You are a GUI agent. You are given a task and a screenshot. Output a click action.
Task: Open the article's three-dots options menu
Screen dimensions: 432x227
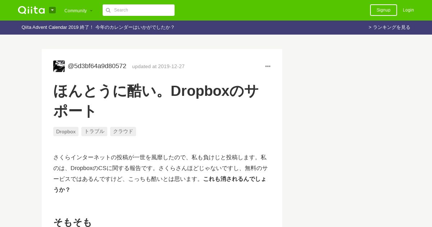coord(268,66)
